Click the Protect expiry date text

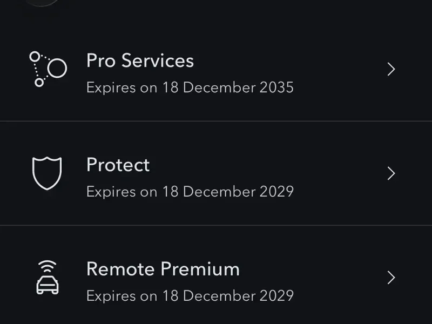coord(190,192)
